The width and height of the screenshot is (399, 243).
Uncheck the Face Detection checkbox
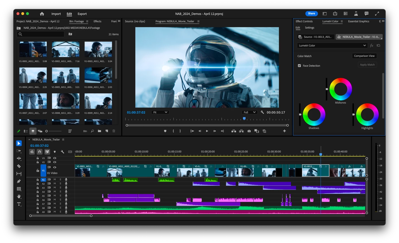[x=299, y=66]
